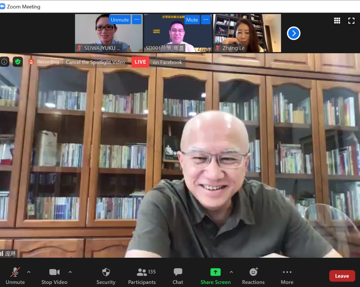Click Cancel the Spotlight Video
Image resolution: width=360 pixels, height=287 pixels.
click(96, 62)
